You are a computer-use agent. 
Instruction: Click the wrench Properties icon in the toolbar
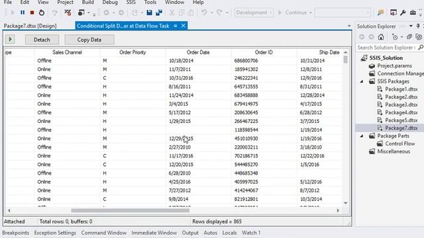[x=403, y=13]
